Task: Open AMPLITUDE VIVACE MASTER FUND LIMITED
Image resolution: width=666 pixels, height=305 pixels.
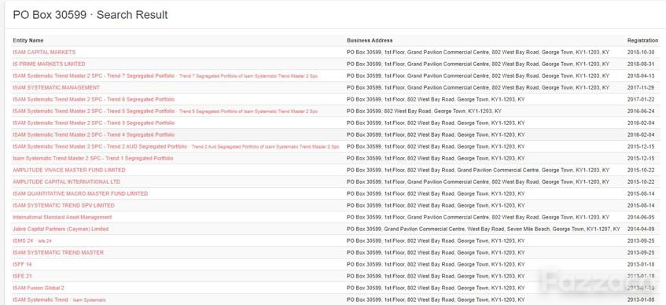Action: pyautogui.click(x=69, y=170)
